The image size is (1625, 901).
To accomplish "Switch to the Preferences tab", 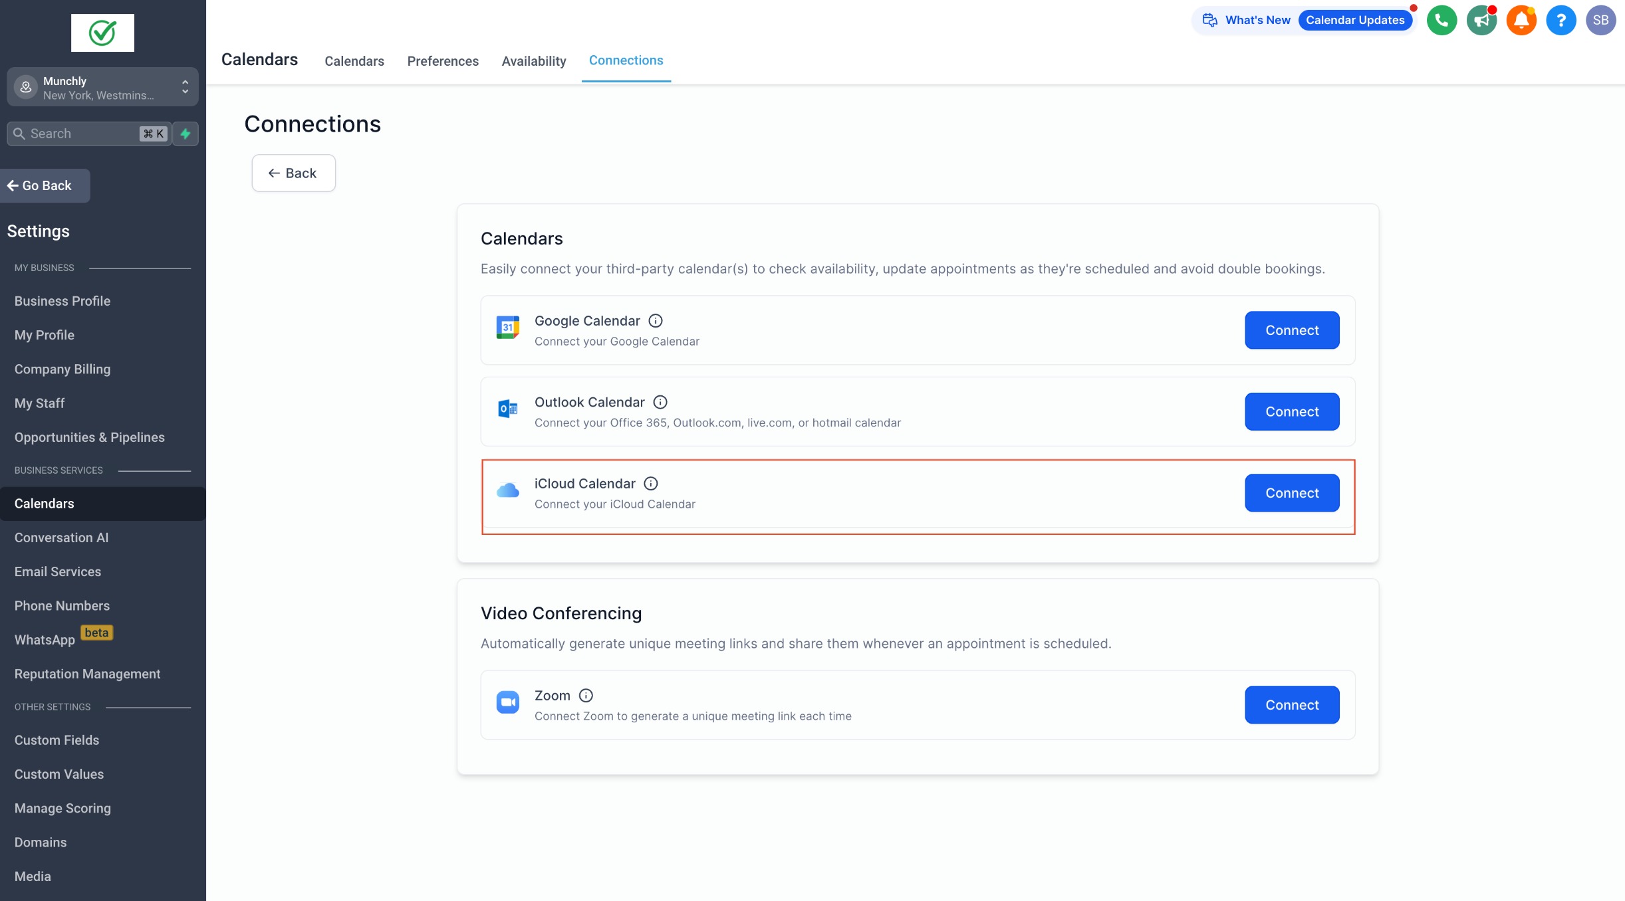I will (x=443, y=61).
